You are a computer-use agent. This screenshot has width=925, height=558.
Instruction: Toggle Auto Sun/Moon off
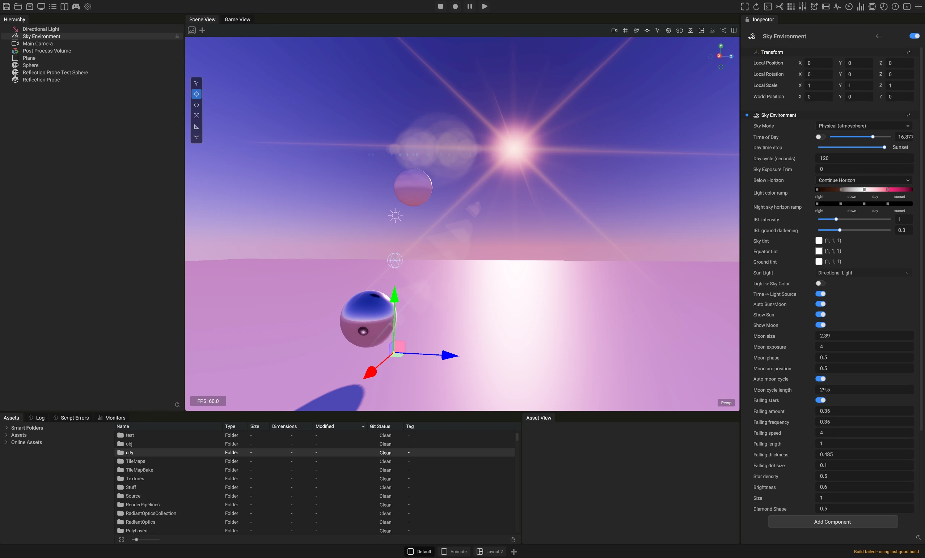point(821,304)
